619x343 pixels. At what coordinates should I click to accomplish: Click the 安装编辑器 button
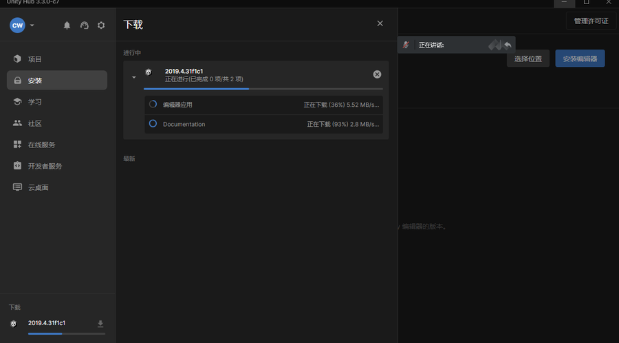click(580, 59)
